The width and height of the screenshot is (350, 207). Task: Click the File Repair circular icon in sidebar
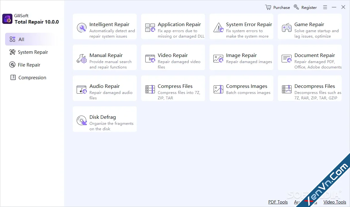12,65
